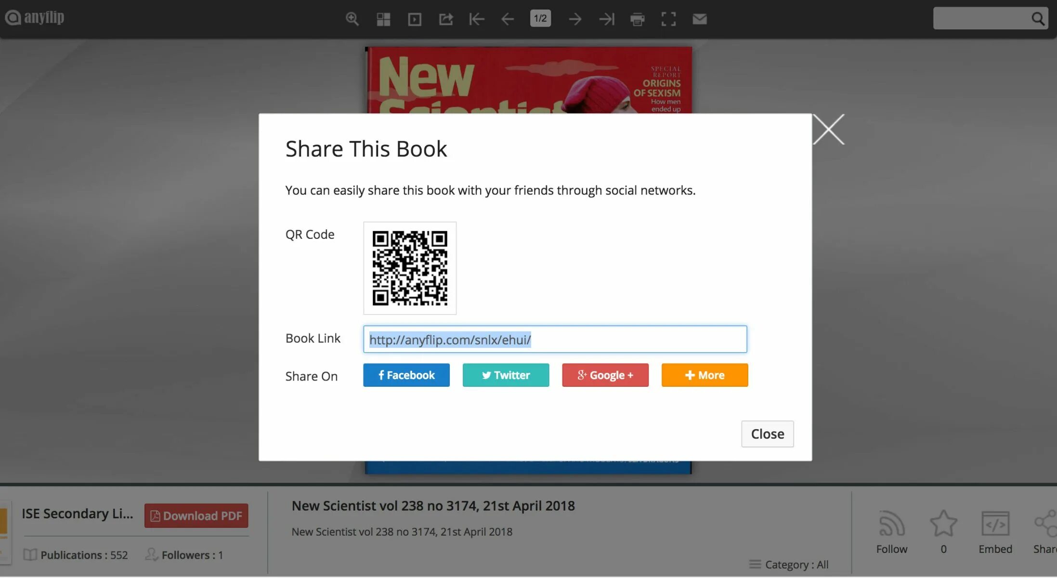Open ISE Secondary Li... publisher profile
This screenshot has height=578, width=1057.
[x=78, y=514]
